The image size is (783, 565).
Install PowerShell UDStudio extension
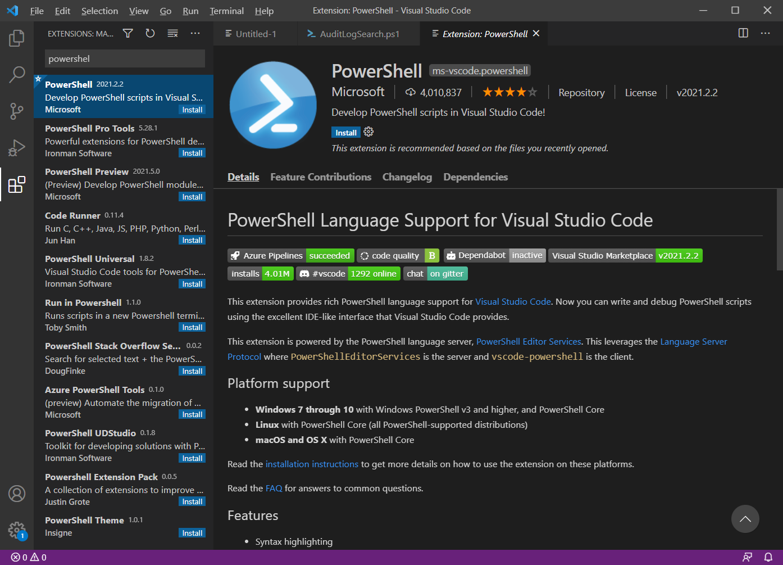click(x=192, y=458)
